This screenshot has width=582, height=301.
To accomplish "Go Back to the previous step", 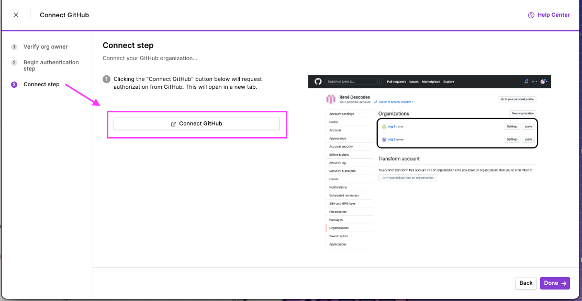I will [x=526, y=283].
